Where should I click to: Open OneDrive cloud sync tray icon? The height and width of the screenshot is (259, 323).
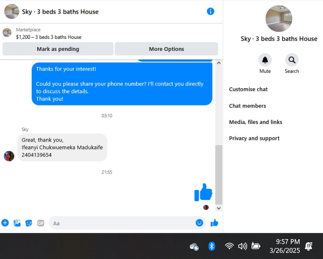pos(194,247)
